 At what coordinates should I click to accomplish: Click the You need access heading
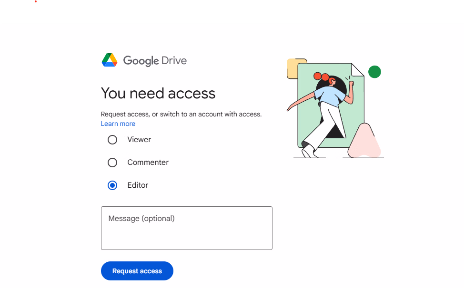pos(158,93)
